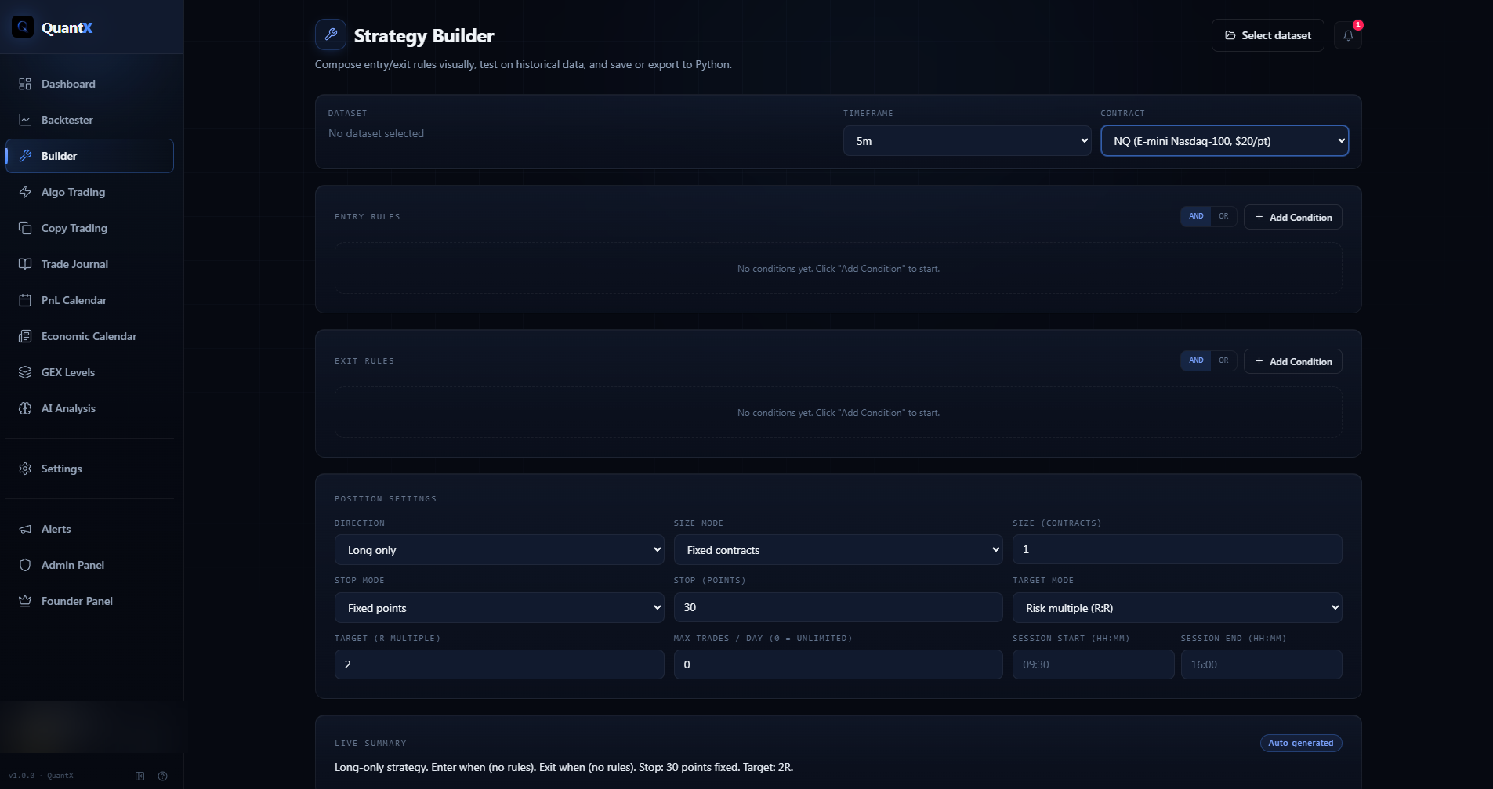
Task: Open Settings page from sidebar
Action: [x=89, y=469]
